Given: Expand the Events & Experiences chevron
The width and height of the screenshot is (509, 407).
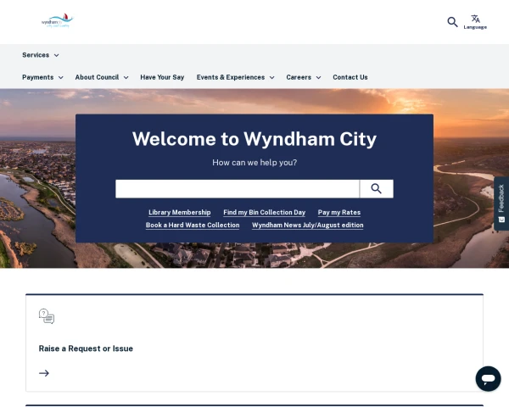Looking at the screenshot, I should 272,77.
